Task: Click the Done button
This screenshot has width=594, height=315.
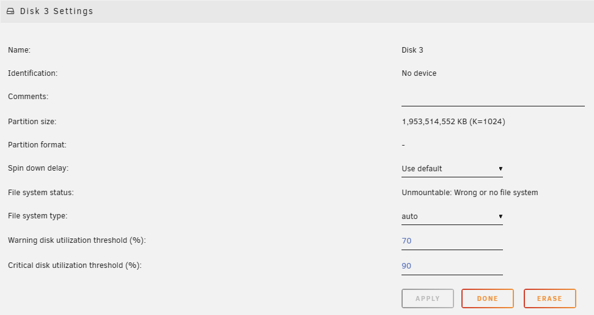Action: tap(488, 298)
